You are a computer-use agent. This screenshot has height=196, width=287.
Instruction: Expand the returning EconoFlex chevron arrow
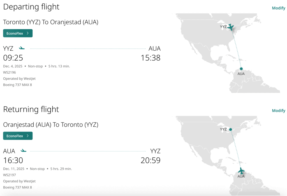(27, 136)
